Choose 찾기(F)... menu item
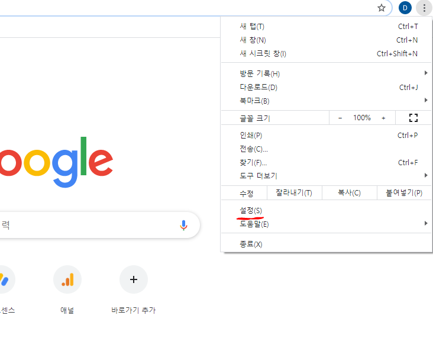Viewport: 433px width, 344px height. pos(326,162)
